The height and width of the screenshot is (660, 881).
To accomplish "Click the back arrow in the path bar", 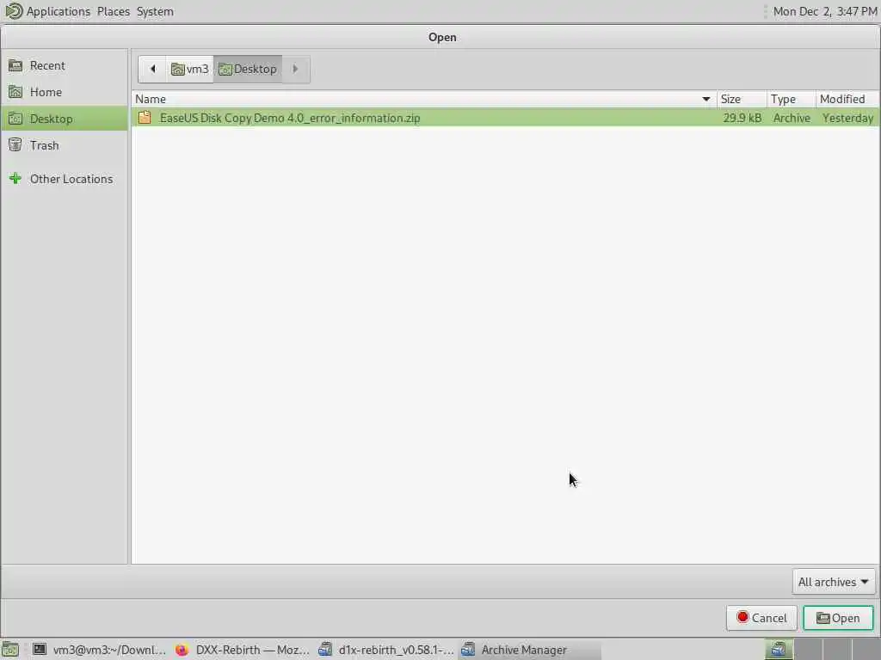I will point(152,69).
